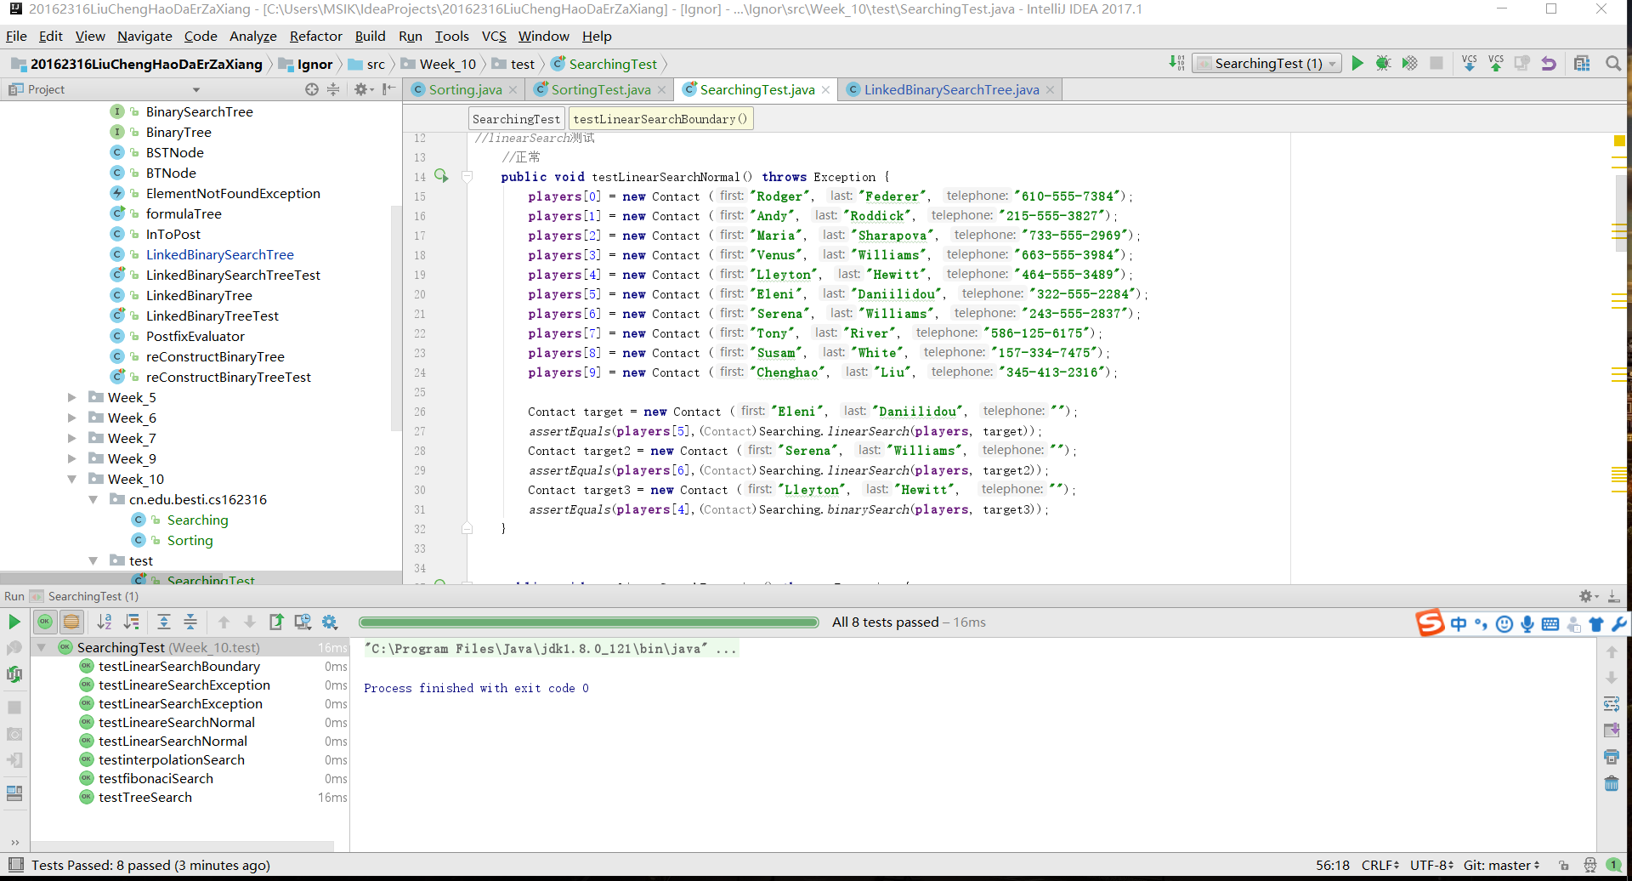The image size is (1632, 881).
Task: Click Scroll from Source icon in Project panel
Action: (312, 89)
